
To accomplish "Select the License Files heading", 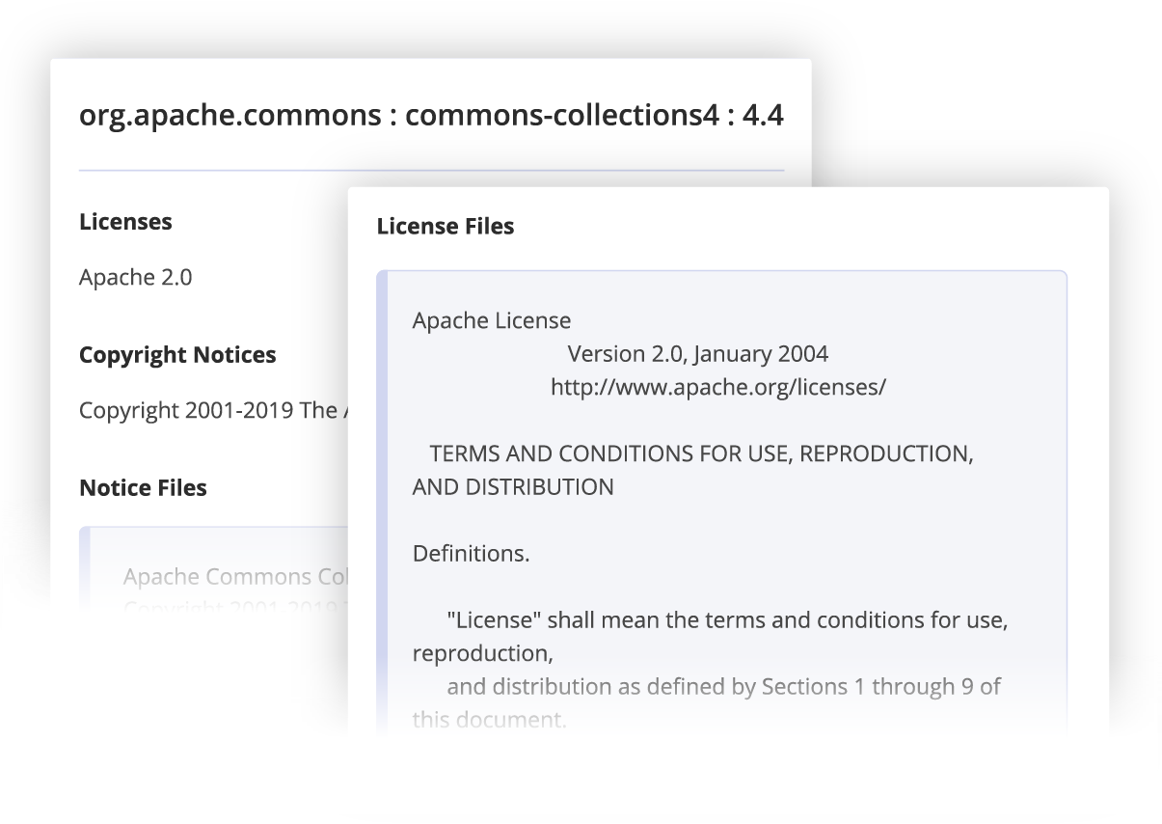I will point(446,227).
